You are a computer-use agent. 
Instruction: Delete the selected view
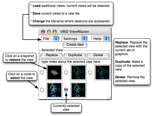click(x=98, y=55)
